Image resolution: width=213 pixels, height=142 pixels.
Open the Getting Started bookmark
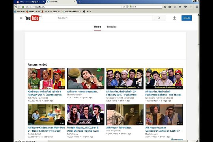pyautogui.click(x=33, y=11)
